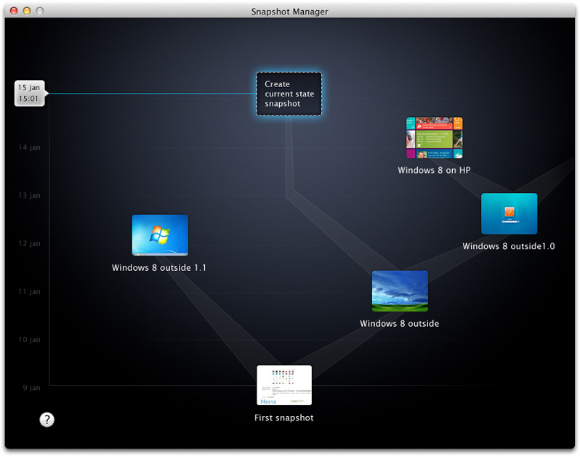The image size is (580, 456).
Task: Click the "Windows 8 outside1.0" name label
Action: [509, 246]
